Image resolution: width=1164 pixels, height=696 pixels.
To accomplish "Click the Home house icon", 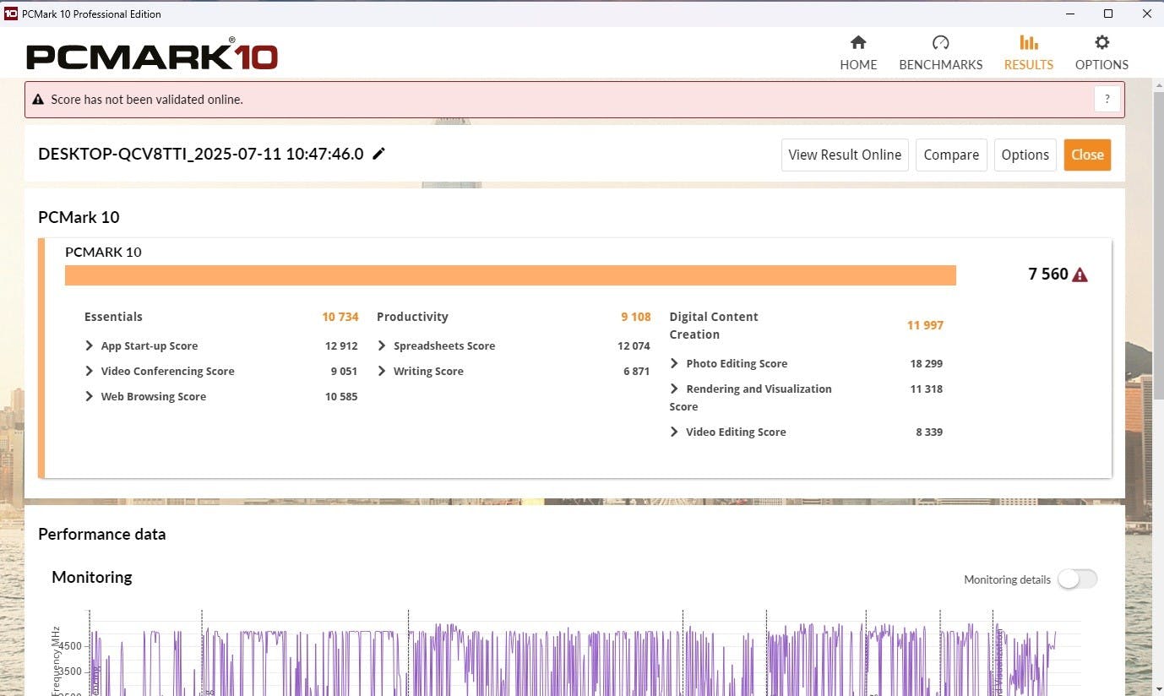I will tap(858, 42).
